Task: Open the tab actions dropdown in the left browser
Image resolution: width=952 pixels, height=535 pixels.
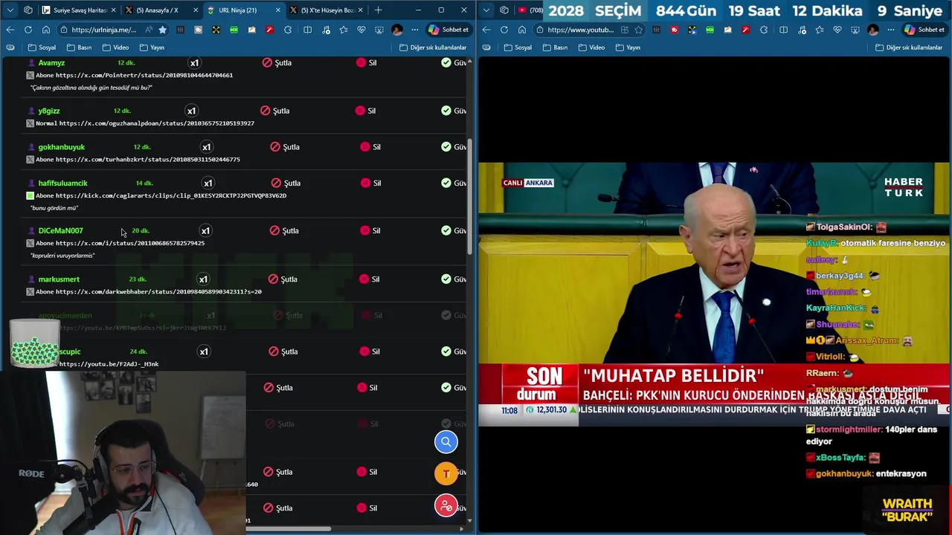Action: 10,10
